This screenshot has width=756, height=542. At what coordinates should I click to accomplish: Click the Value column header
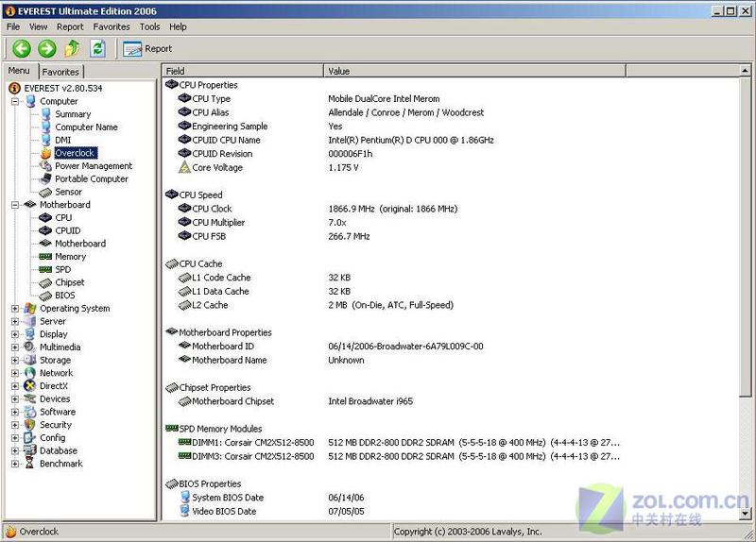(474, 71)
